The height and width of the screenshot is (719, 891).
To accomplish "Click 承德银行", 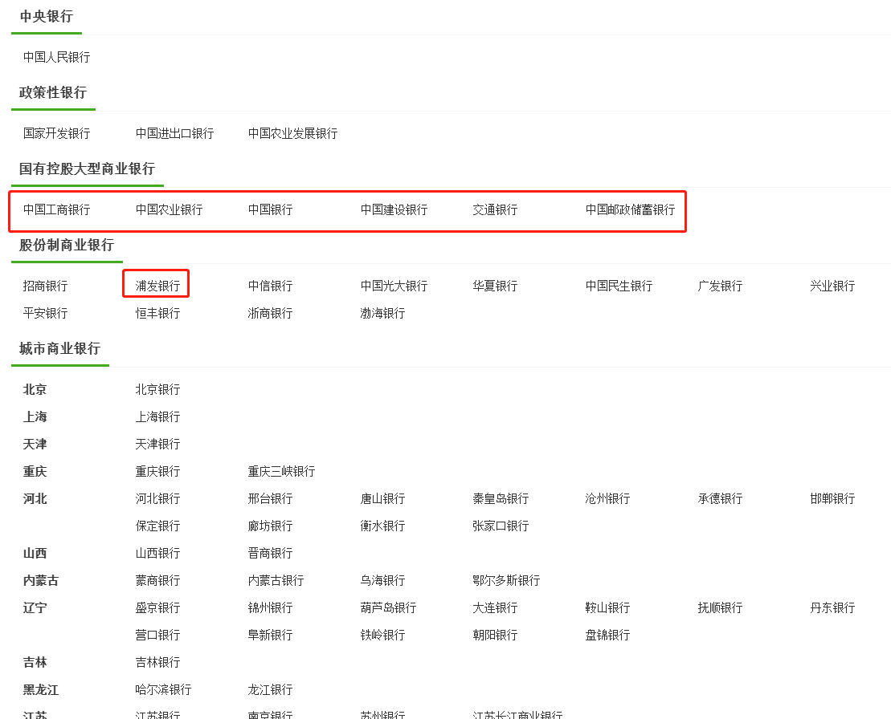I will [720, 499].
